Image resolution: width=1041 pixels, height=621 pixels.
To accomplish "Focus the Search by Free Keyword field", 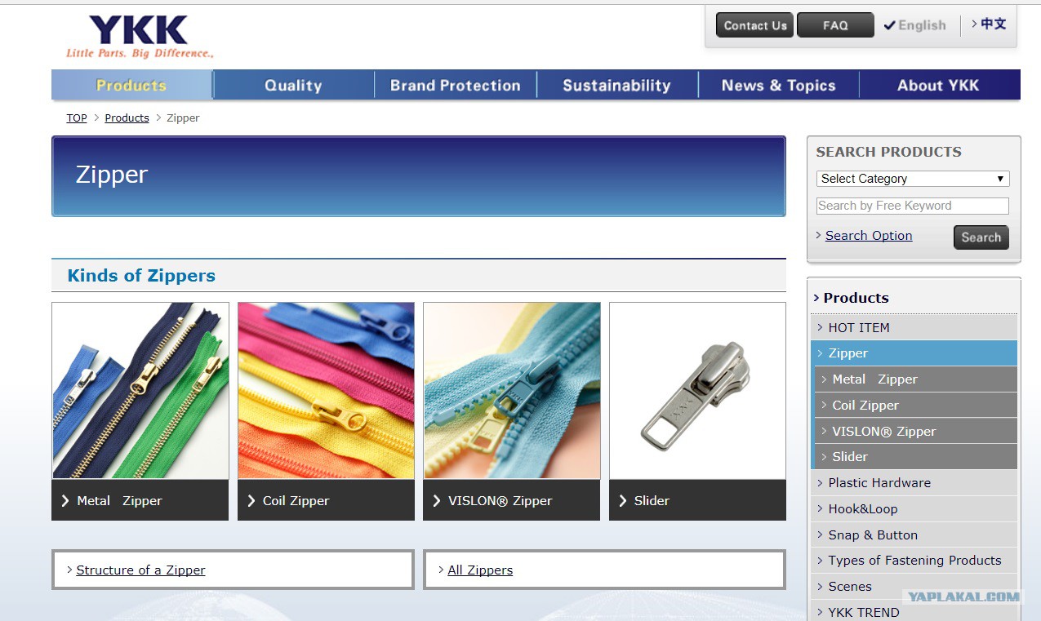I will [x=913, y=206].
